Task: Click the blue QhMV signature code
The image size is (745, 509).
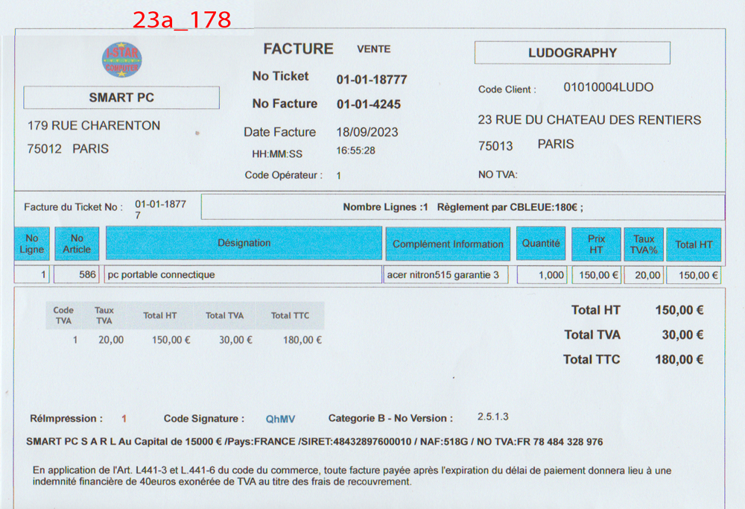Action: click(x=280, y=419)
